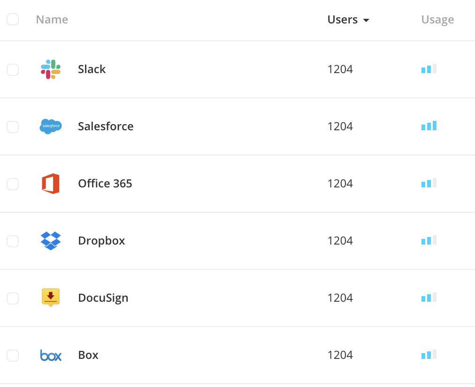Click Slack usage bars indicator
This screenshot has width=475, height=387.
click(x=429, y=68)
